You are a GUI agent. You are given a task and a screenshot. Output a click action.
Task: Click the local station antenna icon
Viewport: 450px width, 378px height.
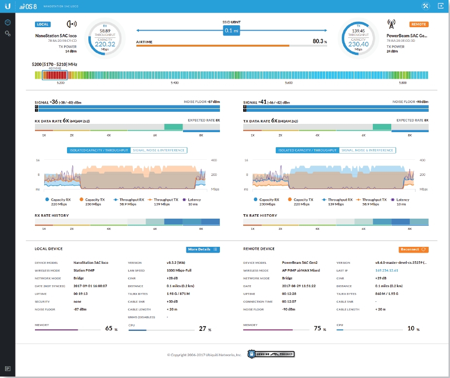(x=71, y=24)
